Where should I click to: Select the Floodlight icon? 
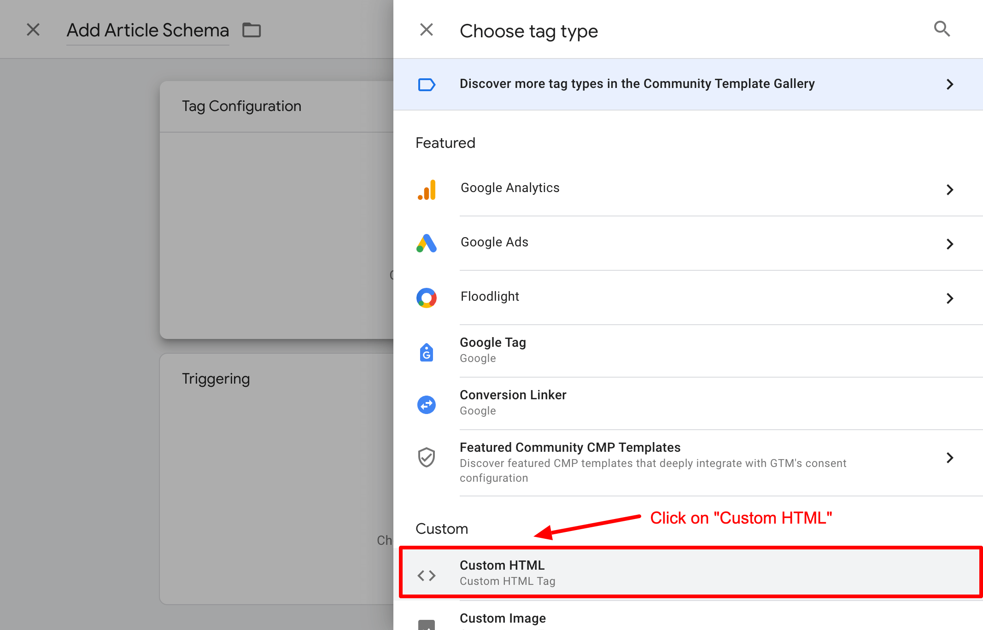coord(427,298)
